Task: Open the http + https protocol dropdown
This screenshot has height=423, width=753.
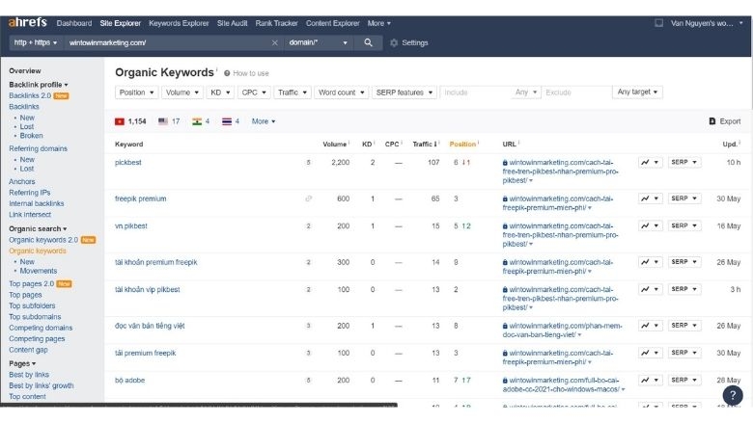Action: pos(36,42)
